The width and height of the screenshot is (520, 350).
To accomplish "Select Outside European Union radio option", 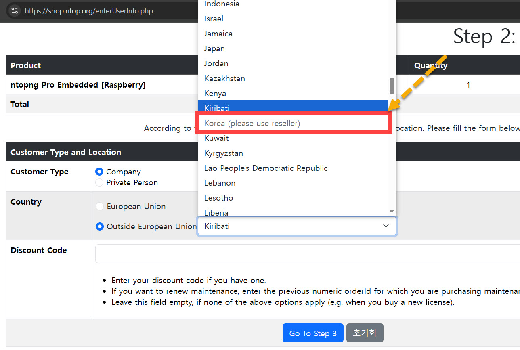I will point(99,226).
